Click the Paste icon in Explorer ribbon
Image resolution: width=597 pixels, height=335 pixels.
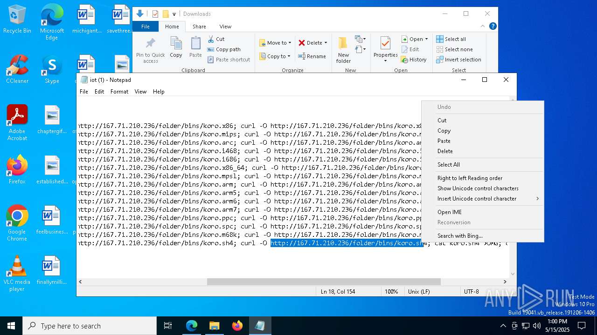(x=195, y=47)
